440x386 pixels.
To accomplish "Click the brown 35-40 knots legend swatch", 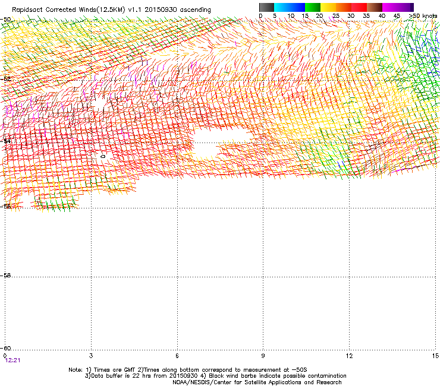I will click(375, 7).
